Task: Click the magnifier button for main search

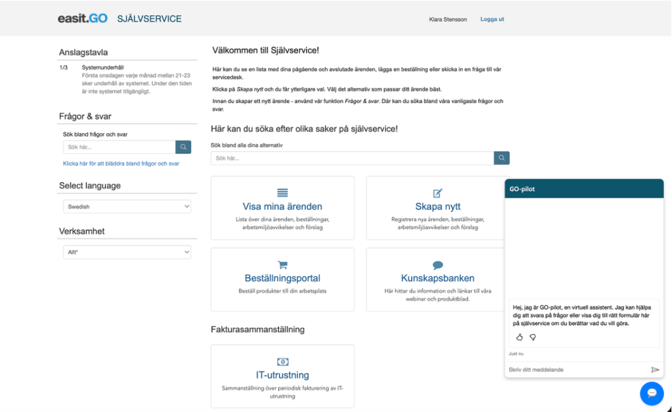Action: click(501, 158)
